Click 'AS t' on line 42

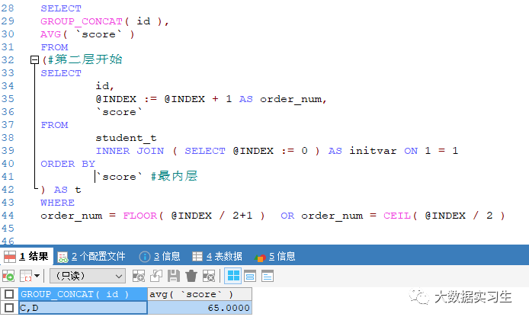coord(68,190)
